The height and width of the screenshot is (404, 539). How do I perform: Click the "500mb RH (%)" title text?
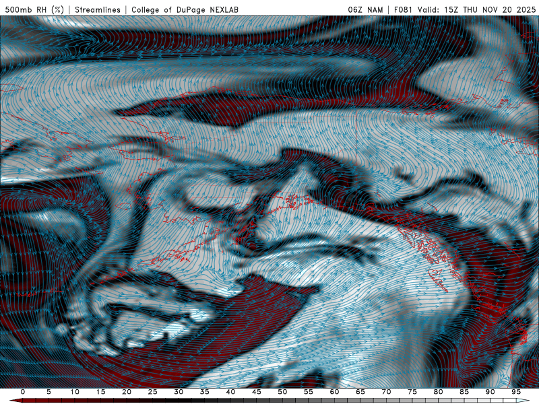(34, 10)
